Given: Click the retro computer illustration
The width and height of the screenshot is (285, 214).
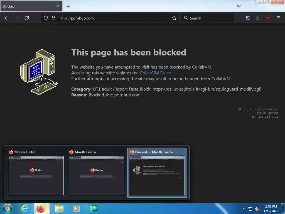Looking at the screenshot, I should click(x=39, y=72).
